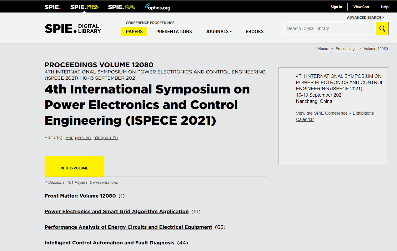Open the eBooks menu item
Screen dimensions: 397x251
point(254,32)
